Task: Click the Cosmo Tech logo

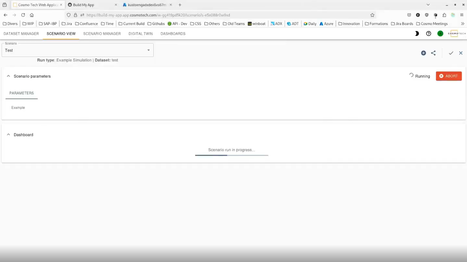Action: [x=457, y=33]
